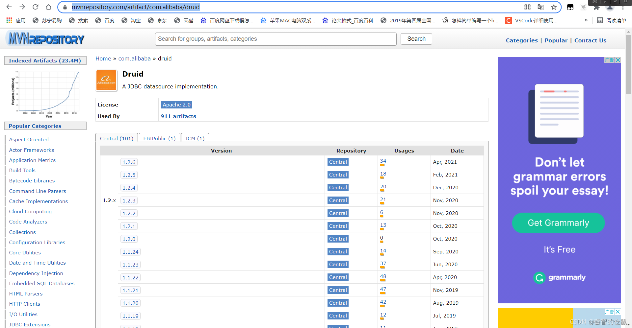Click the page vertical scrollbar thumb
632x328 pixels.
pos(628,64)
